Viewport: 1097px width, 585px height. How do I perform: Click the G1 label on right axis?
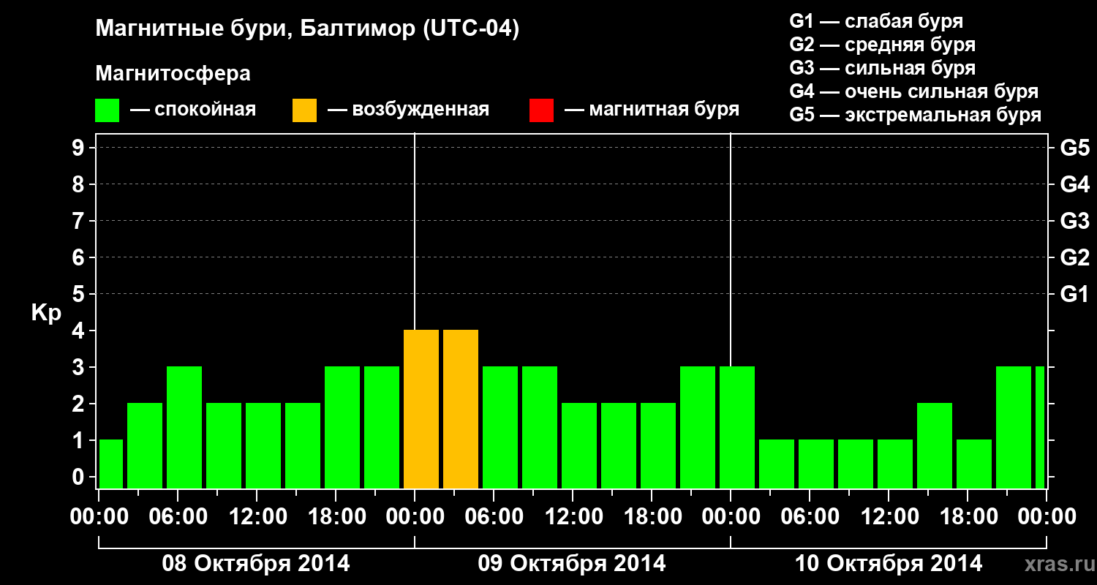pyautogui.click(x=1074, y=295)
